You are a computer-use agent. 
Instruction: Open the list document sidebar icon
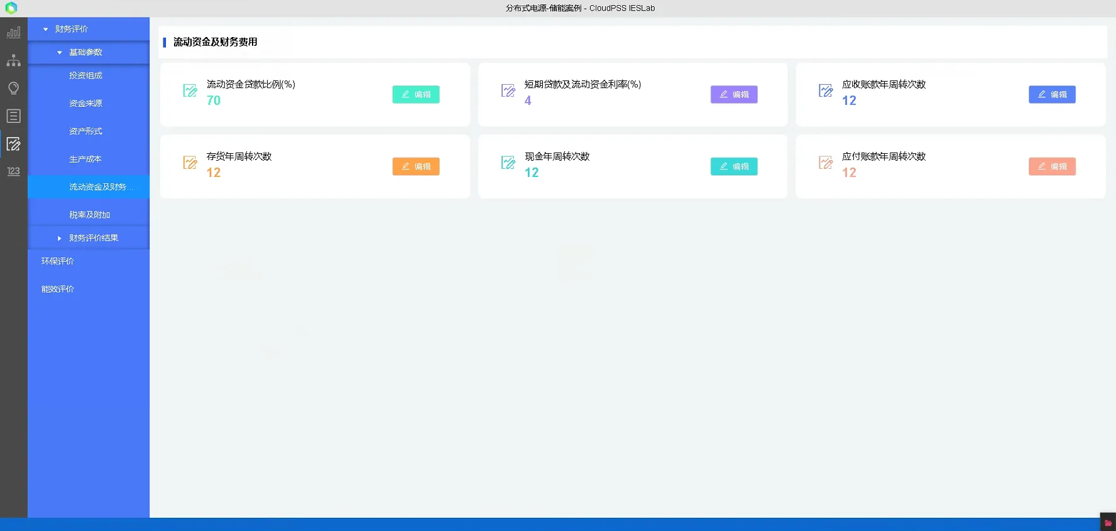14,116
